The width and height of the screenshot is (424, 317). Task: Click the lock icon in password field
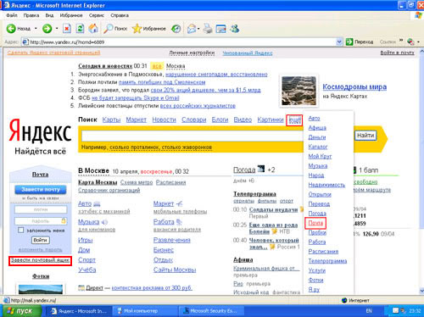(x=64, y=220)
